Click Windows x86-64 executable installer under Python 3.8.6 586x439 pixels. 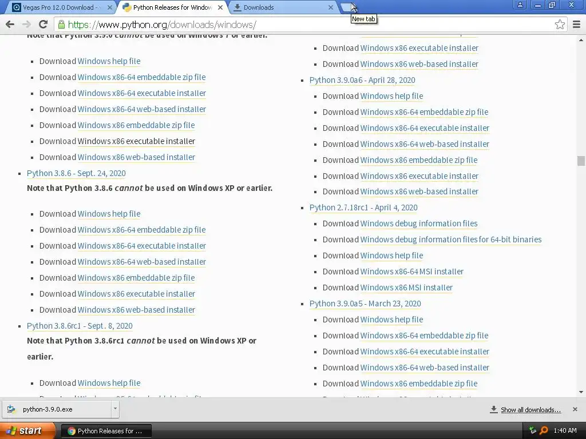pyautogui.click(x=142, y=246)
